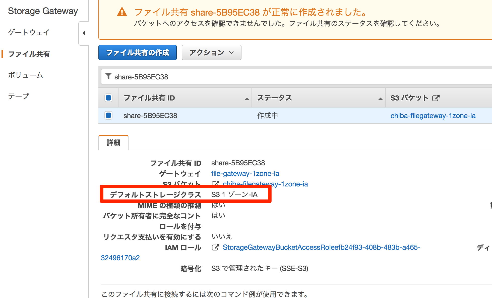Check the select-all checkbox in the table header
The image size is (492, 298).
click(x=108, y=97)
